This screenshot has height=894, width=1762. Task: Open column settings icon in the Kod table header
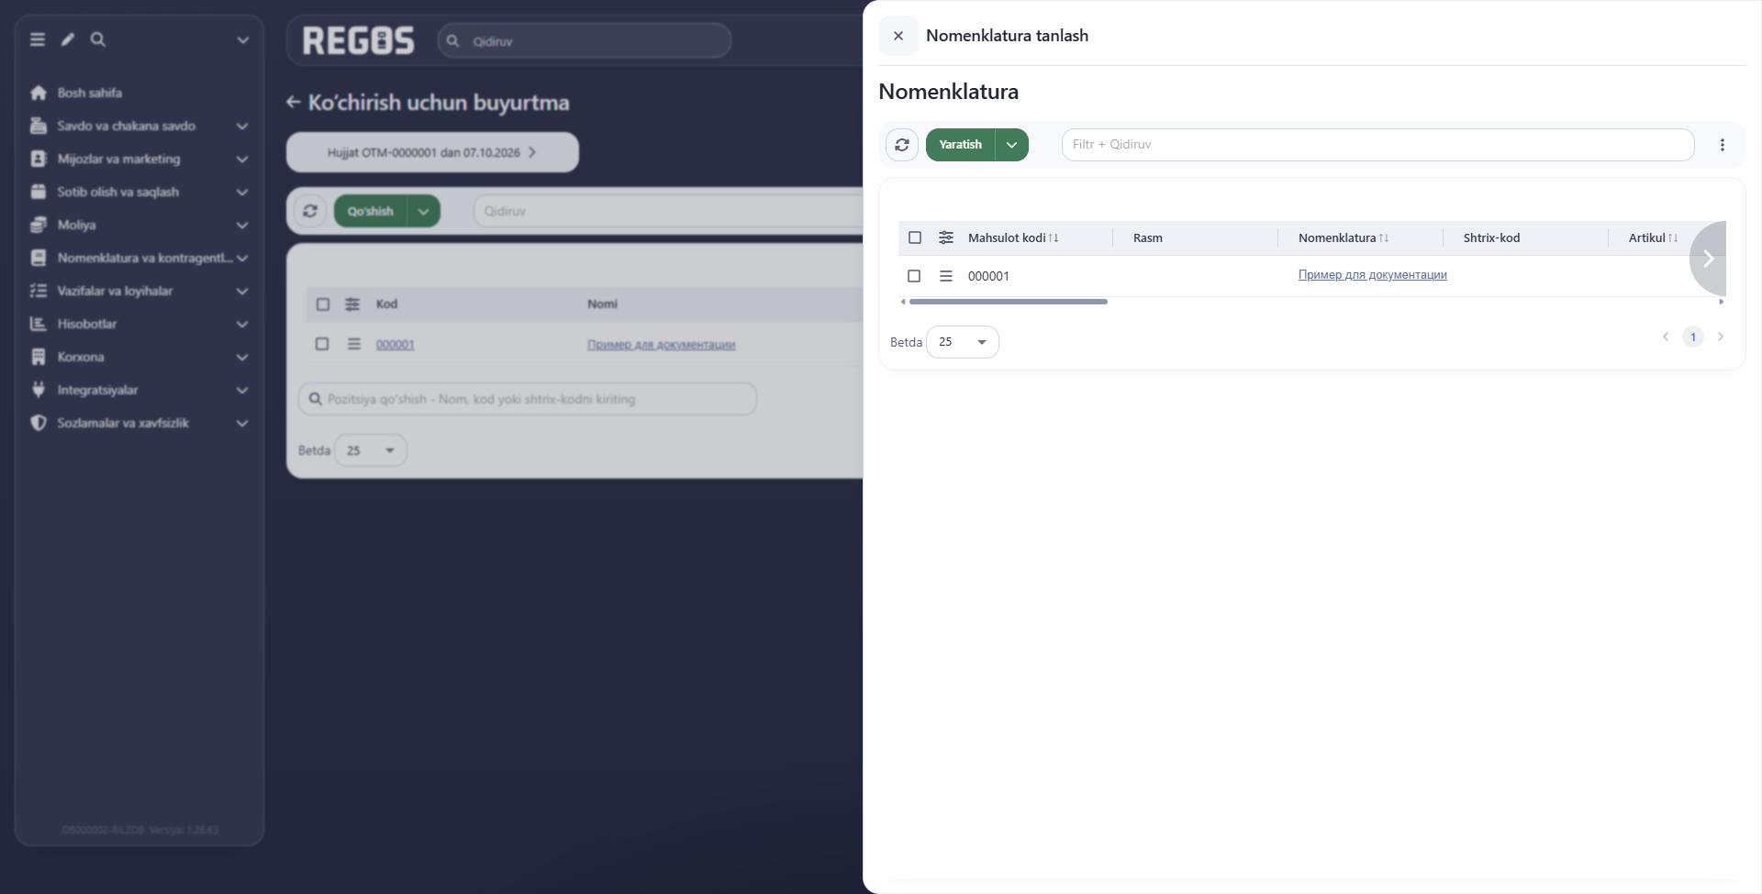click(x=352, y=304)
